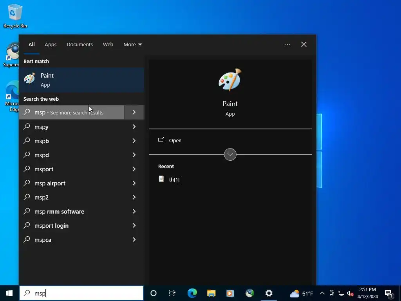Select the 'mspca' web suggestion
This screenshot has height=301, width=401.
click(72, 239)
